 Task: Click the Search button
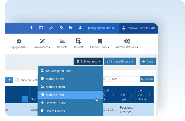147,79
